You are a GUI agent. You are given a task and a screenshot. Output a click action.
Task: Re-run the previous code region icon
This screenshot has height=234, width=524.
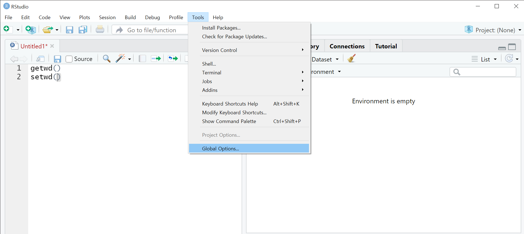173,58
